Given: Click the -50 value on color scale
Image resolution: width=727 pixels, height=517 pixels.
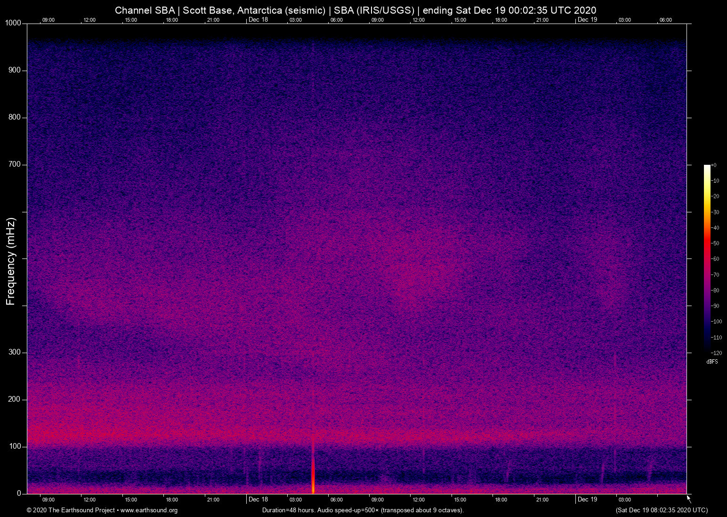Looking at the screenshot, I should [x=716, y=243].
